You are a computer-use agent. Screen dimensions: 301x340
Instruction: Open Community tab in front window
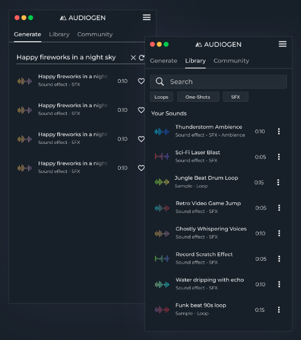tap(231, 60)
